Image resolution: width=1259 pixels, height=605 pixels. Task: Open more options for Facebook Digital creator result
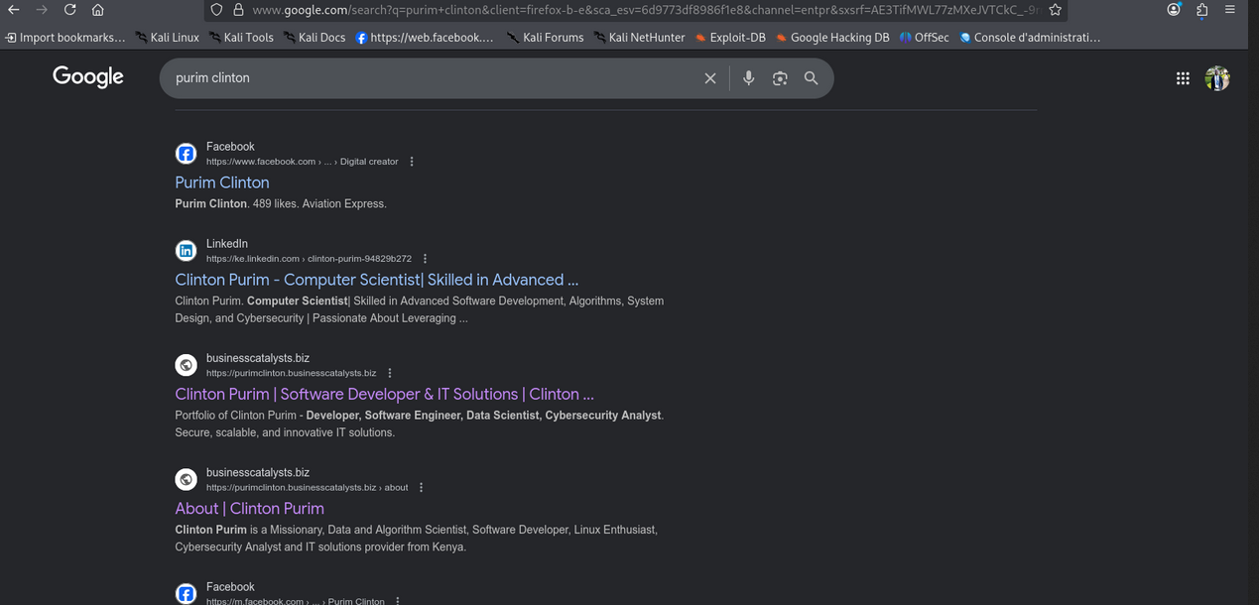click(x=412, y=162)
